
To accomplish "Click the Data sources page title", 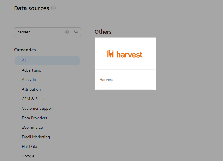I will click(x=32, y=8).
